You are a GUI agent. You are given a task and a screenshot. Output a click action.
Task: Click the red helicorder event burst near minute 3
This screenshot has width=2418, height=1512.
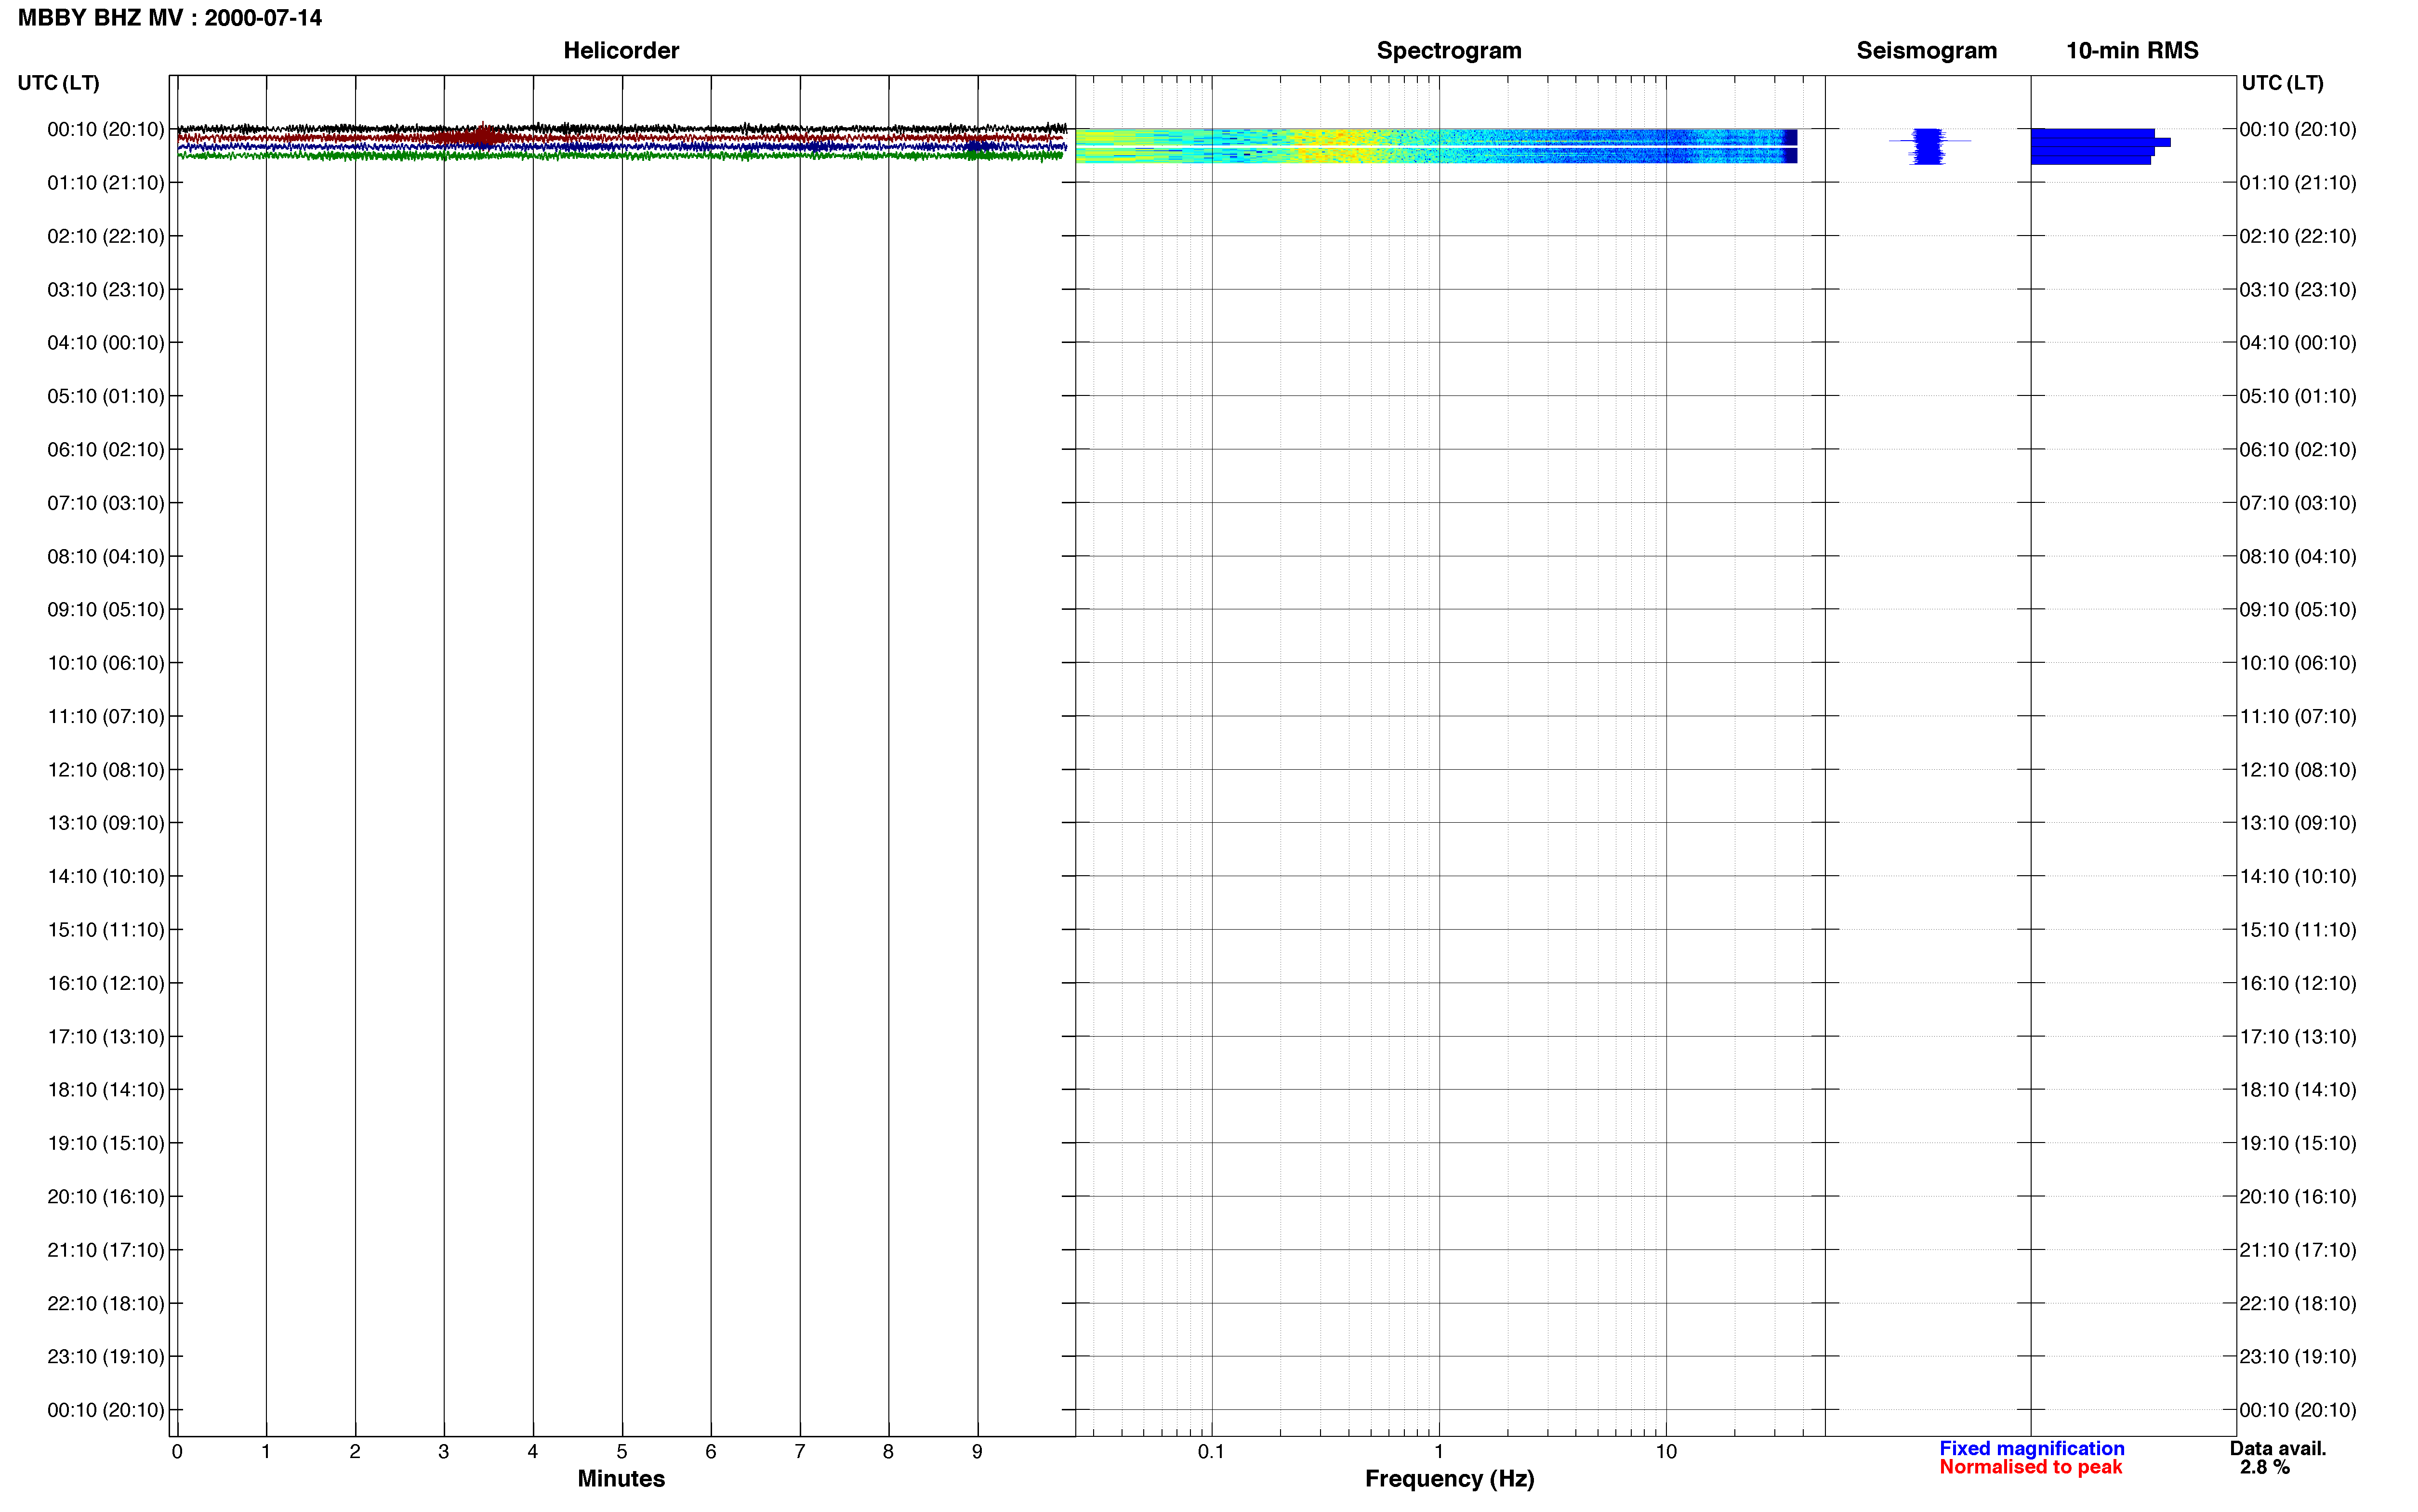coord(478,136)
